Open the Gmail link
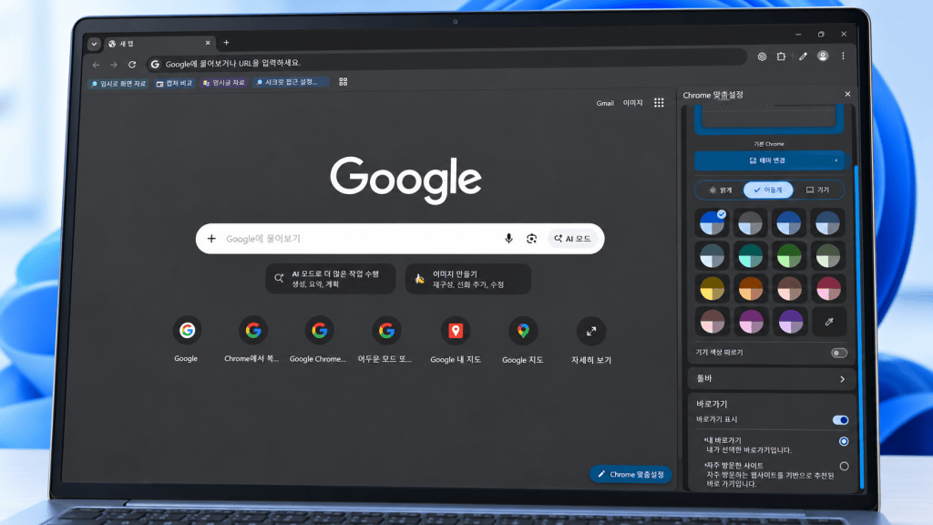This screenshot has height=525, width=933. click(605, 104)
